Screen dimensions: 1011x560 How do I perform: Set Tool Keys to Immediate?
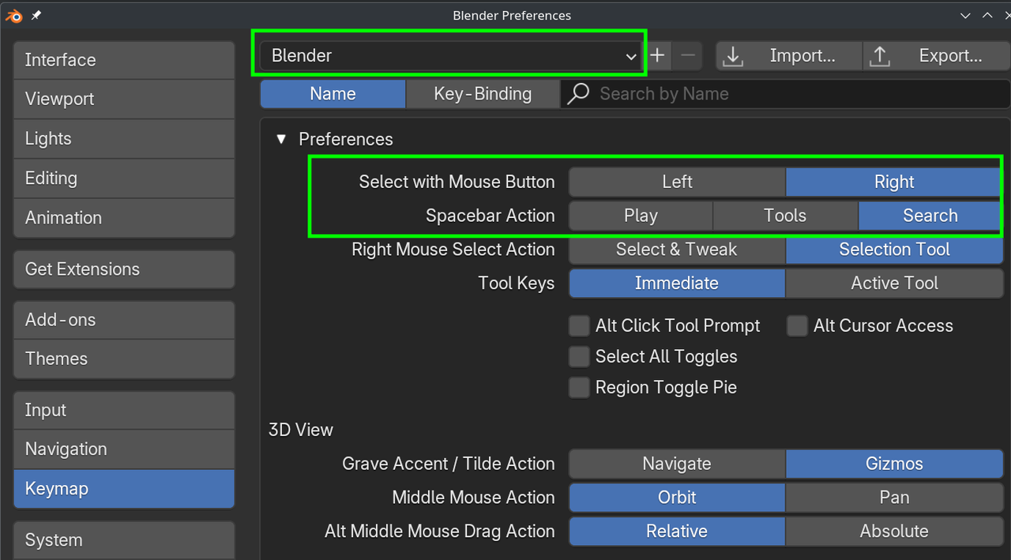tap(677, 284)
